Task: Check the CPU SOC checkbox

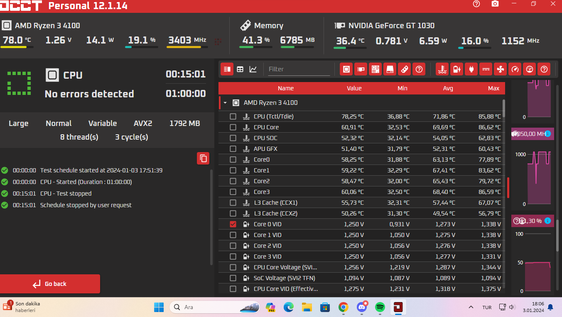Action: click(233, 138)
